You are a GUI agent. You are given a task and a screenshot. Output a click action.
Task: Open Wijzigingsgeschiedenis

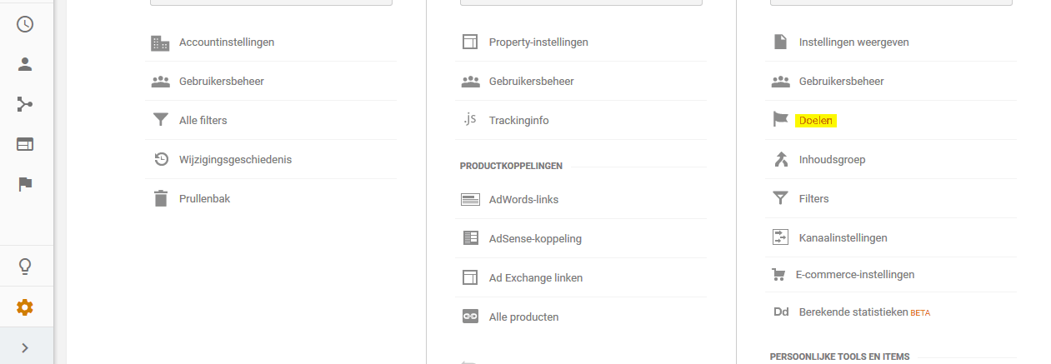pyautogui.click(x=235, y=159)
